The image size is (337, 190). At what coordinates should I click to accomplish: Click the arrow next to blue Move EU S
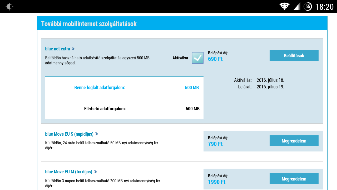tap(97, 134)
